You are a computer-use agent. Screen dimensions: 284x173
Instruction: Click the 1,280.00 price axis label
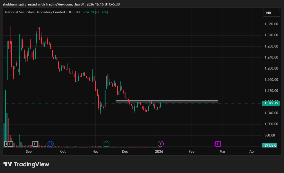click(271, 46)
